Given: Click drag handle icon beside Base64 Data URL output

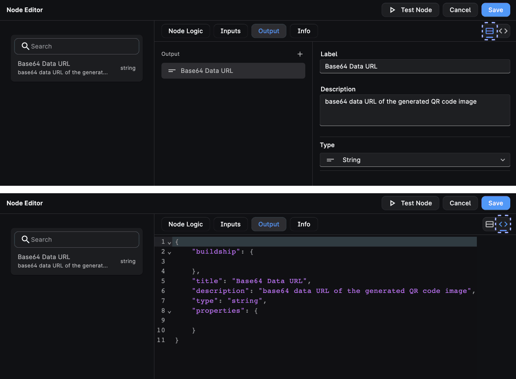Looking at the screenshot, I should point(172,70).
